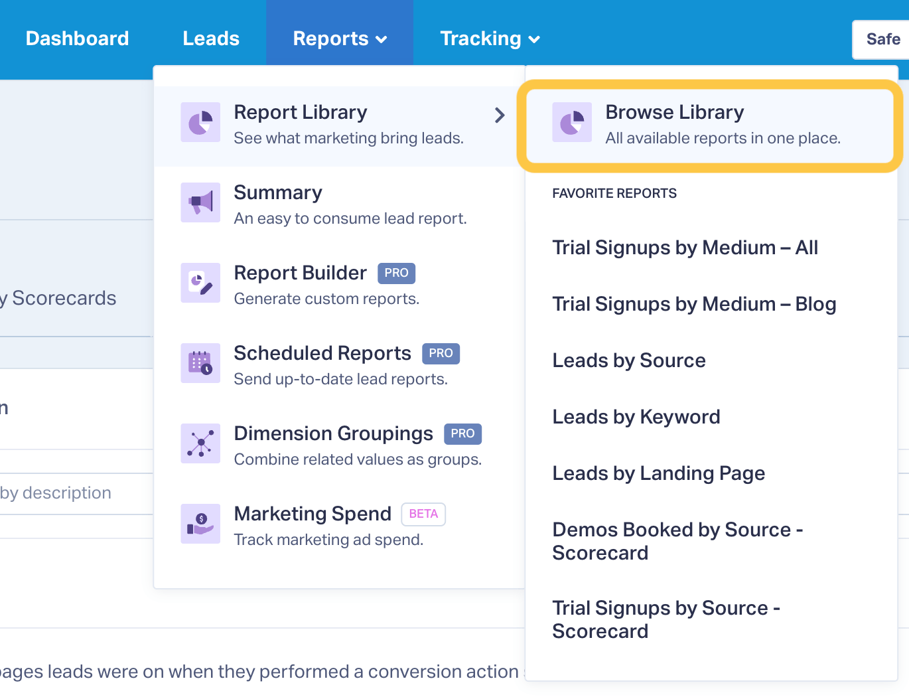Click 'All available reports in one place.' text
The image size is (909, 697).
pos(723,138)
